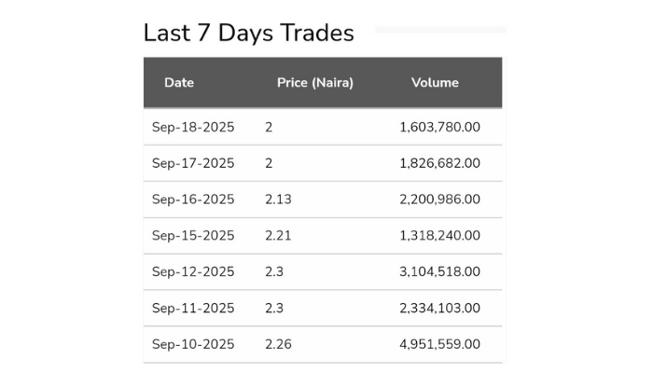Select the 1,826,682.00 volume figure
This screenshot has width=653, height=373.
(439, 163)
